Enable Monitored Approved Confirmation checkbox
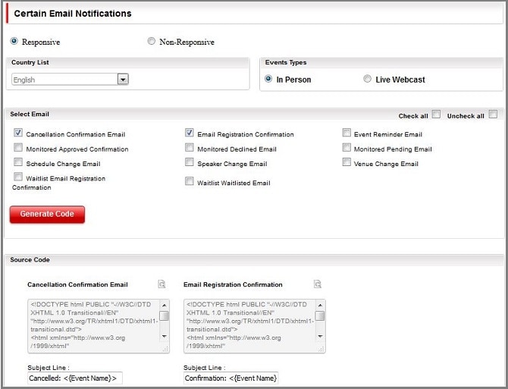The height and width of the screenshot is (389, 508). tap(18, 147)
